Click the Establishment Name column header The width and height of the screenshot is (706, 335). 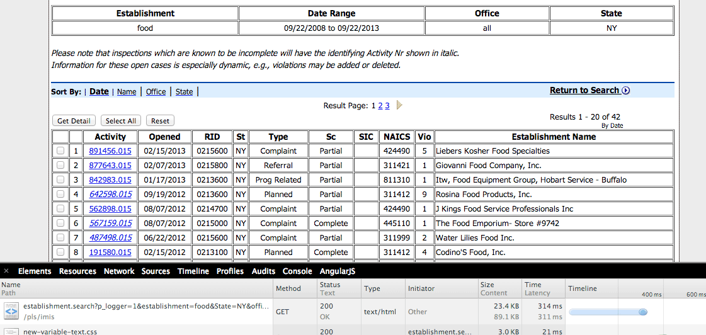click(554, 137)
